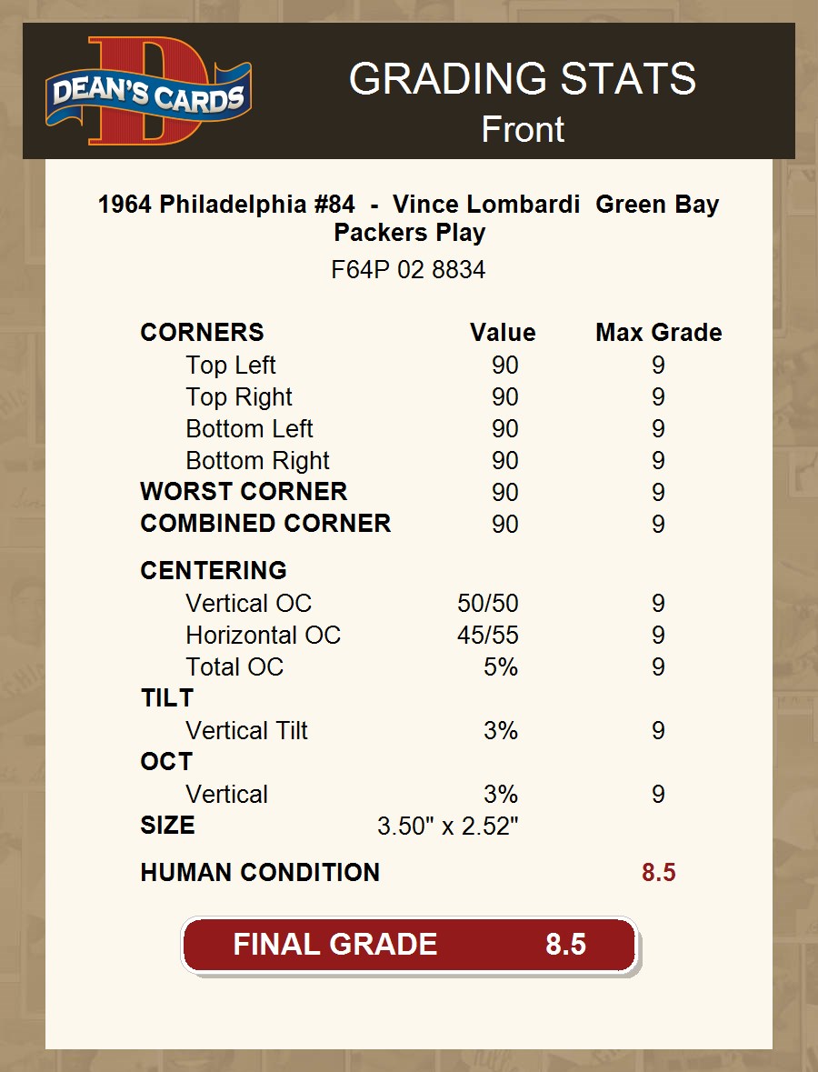Image resolution: width=818 pixels, height=1072 pixels.
Task: Click the size value 3.50" x 2.52"
Action: pyautogui.click(x=447, y=827)
